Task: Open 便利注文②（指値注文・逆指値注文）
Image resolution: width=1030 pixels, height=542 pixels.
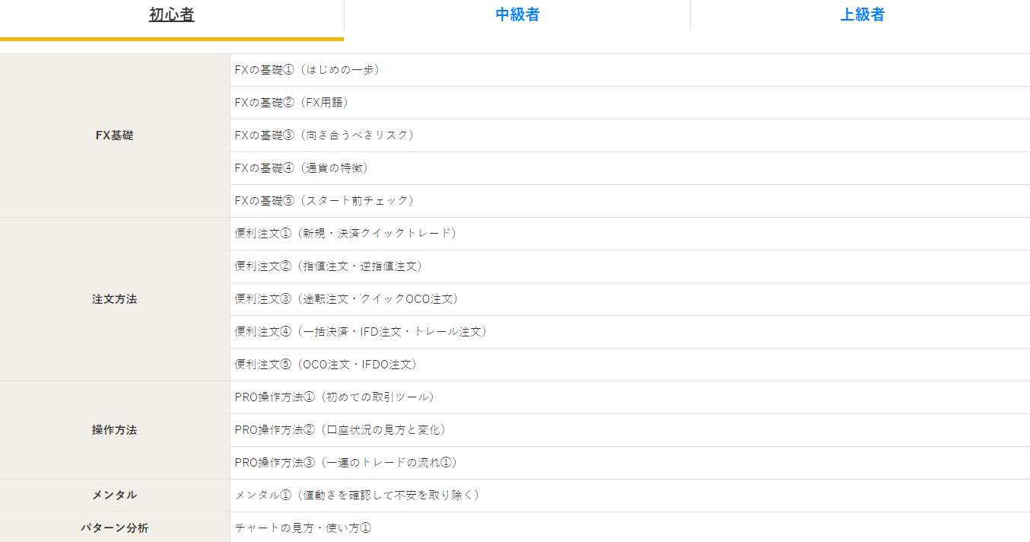Action: [x=329, y=266]
